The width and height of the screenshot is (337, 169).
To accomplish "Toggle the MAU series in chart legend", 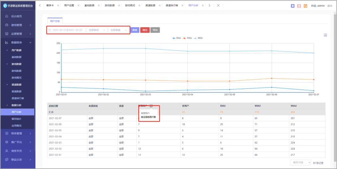I will pyautogui.click(x=198, y=38).
